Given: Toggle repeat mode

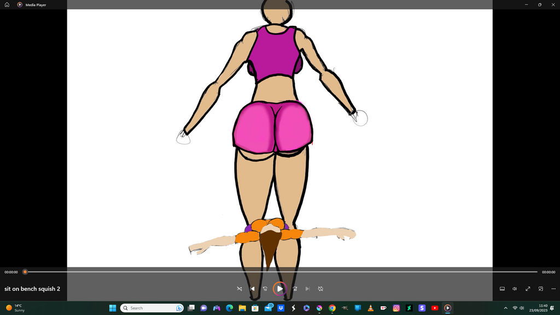Looking at the screenshot, I should (320, 289).
